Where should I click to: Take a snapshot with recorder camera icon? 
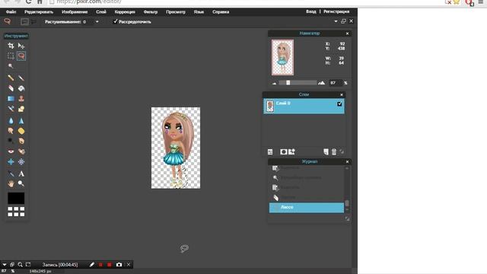pos(119,265)
